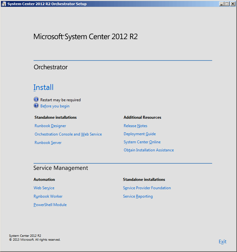Close the Orchestrator Setup window
The width and height of the screenshot is (237, 252).
click(x=233, y=4)
